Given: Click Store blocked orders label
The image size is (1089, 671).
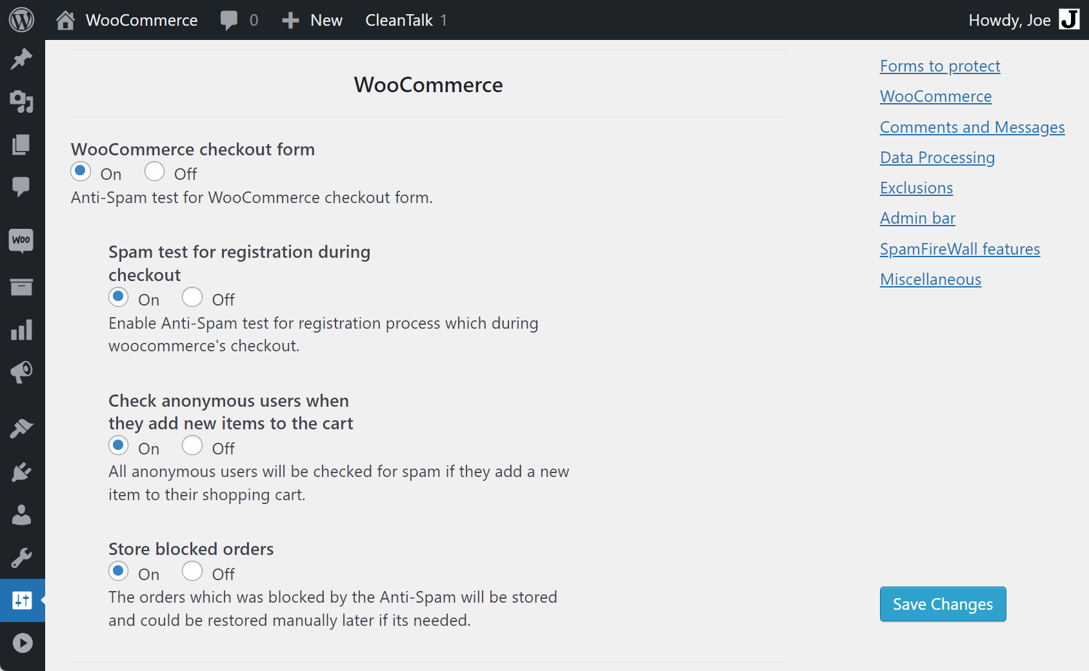Looking at the screenshot, I should coord(191,549).
